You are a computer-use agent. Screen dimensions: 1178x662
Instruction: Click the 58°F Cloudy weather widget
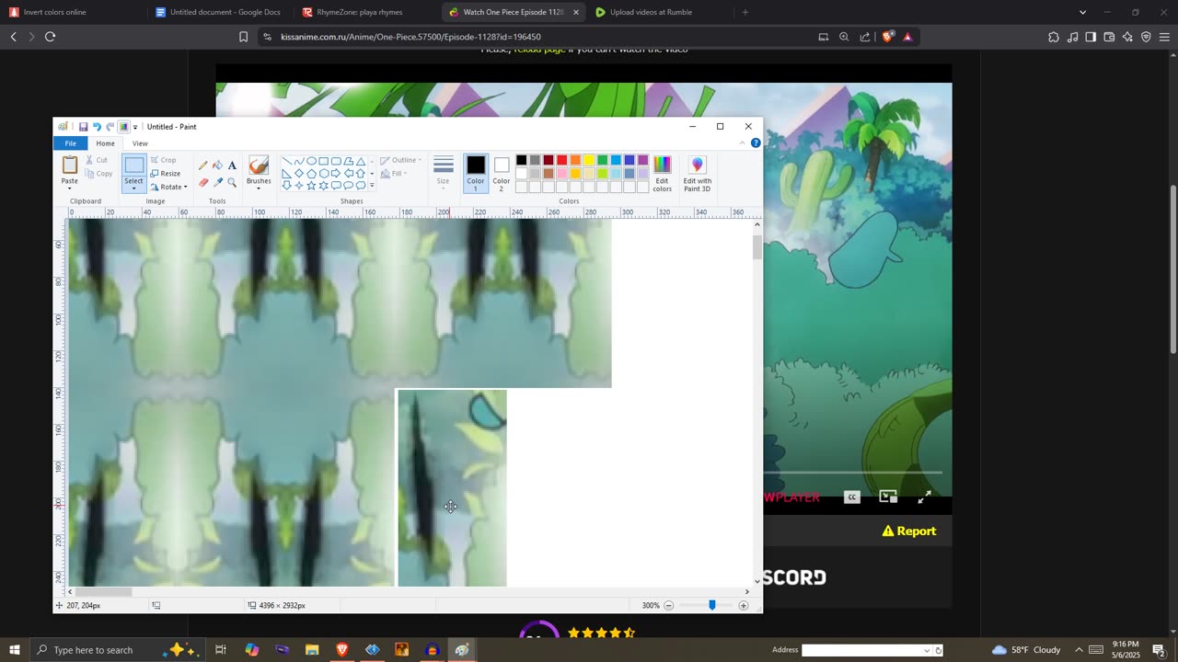(x=1026, y=650)
